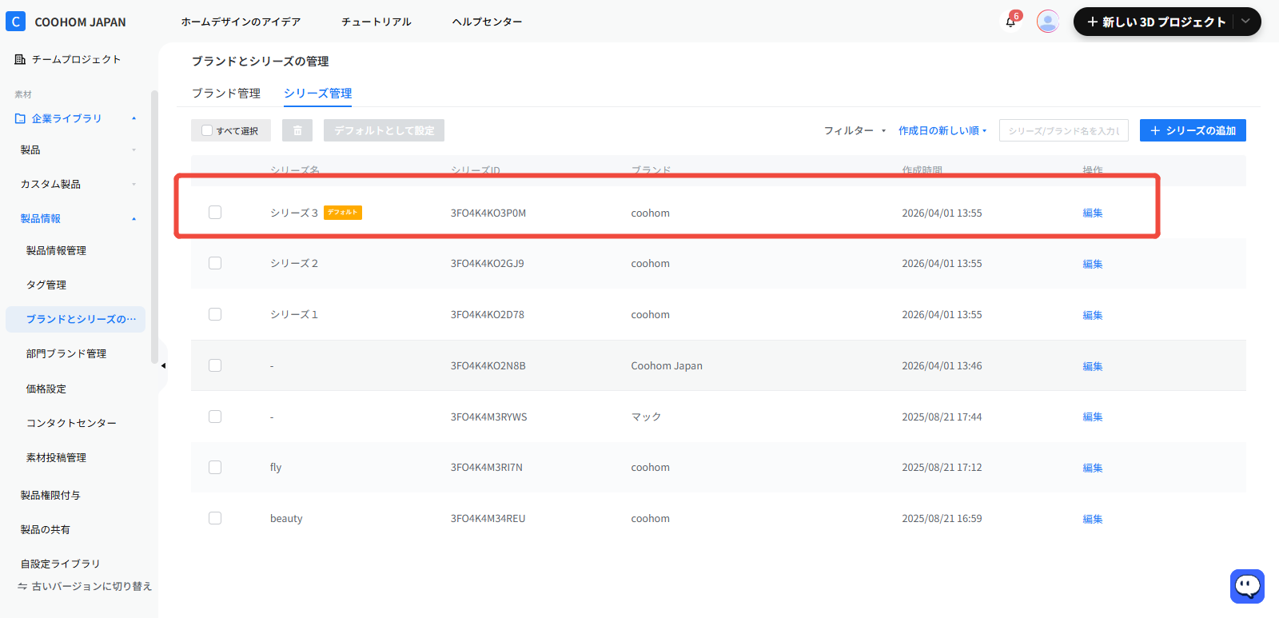
Task: Open タグ管理 in the sidebar
Action: tap(46, 285)
